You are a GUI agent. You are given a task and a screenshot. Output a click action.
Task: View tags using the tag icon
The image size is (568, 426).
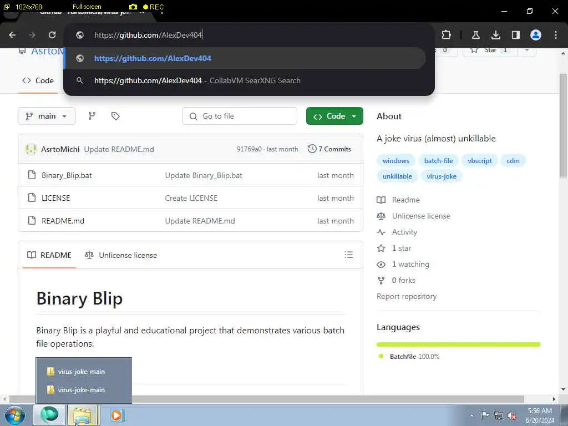[x=115, y=116]
